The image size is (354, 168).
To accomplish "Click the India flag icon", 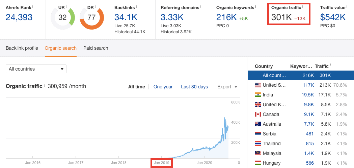I will point(258,95).
